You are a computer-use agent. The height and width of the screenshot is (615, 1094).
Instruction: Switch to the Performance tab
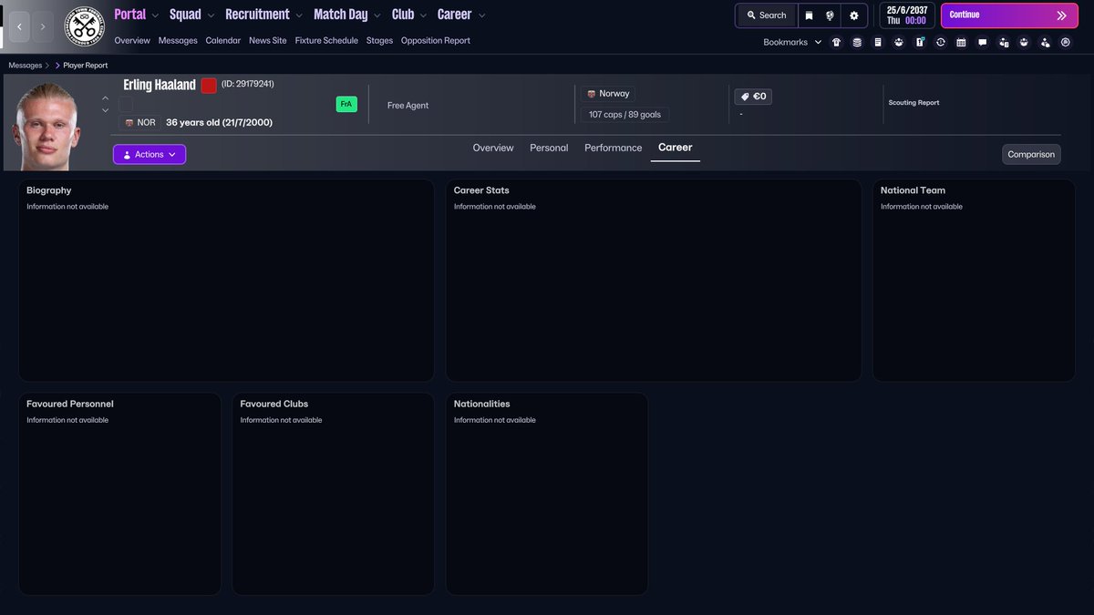[x=614, y=148]
